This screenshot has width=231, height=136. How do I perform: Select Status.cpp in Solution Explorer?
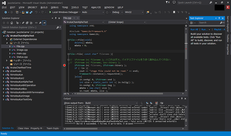22,57
